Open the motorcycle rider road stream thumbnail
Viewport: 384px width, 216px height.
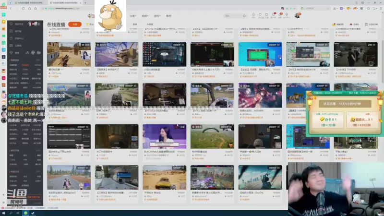[x=69, y=178]
